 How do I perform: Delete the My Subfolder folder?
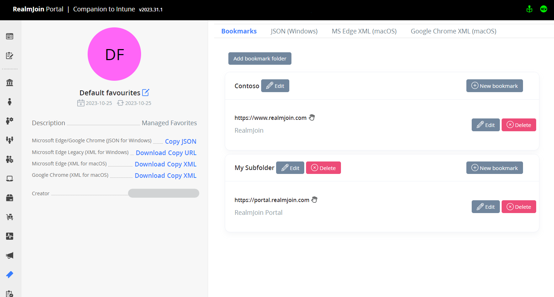(323, 168)
